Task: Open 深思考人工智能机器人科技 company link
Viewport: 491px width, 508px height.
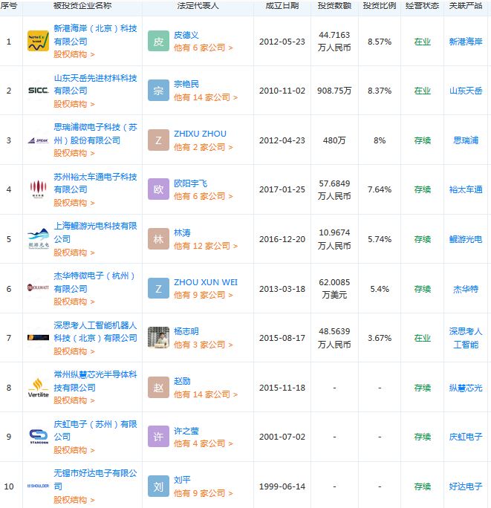Action: pyautogui.click(x=95, y=331)
